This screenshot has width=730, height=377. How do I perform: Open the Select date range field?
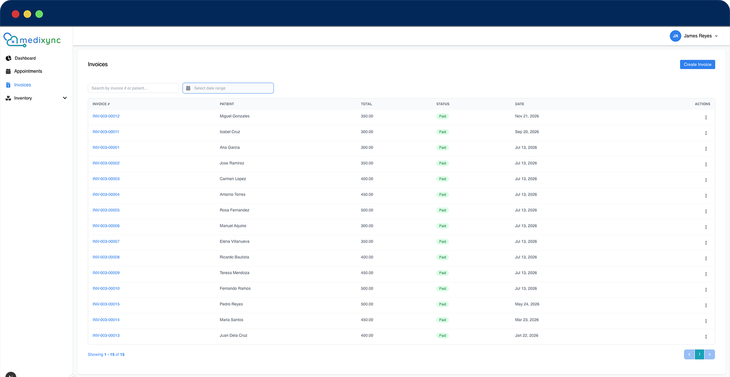click(228, 88)
